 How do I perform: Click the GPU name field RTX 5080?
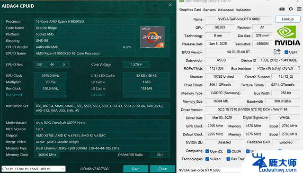239,19
